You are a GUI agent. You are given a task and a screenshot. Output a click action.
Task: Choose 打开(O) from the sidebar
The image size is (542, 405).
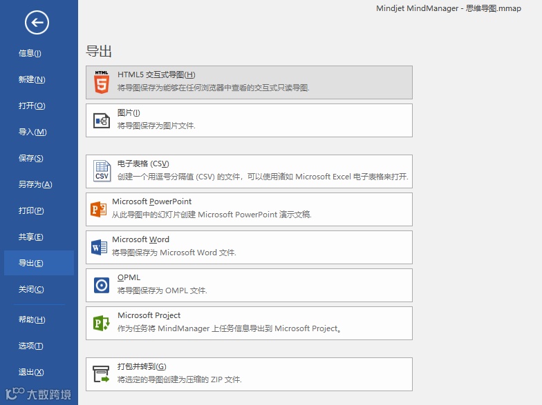(x=32, y=106)
